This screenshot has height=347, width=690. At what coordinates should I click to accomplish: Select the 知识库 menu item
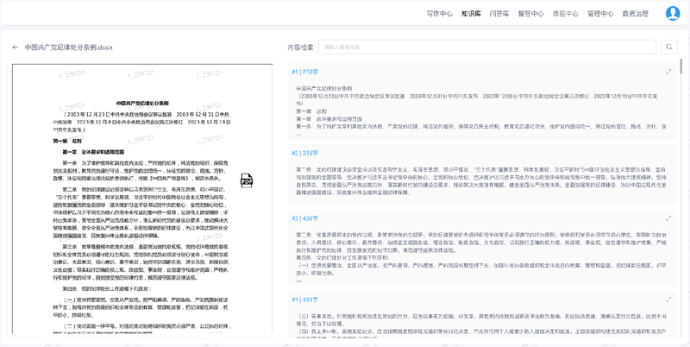[x=471, y=14]
